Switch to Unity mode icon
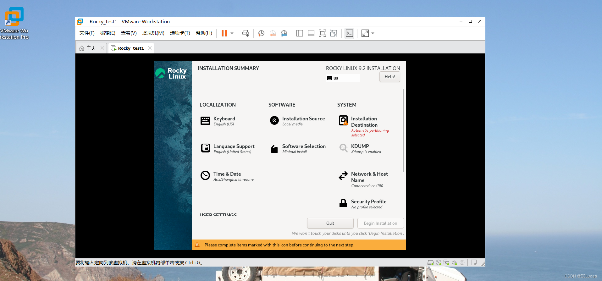602x281 pixels. click(x=334, y=33)
